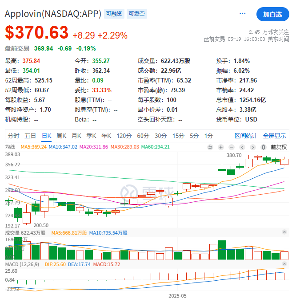292x302 pixels.
Task: Close the MACD indicator panel
Action: [x=284, y=264]
